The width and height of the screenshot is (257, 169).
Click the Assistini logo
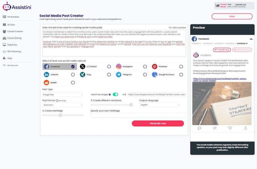17,7
